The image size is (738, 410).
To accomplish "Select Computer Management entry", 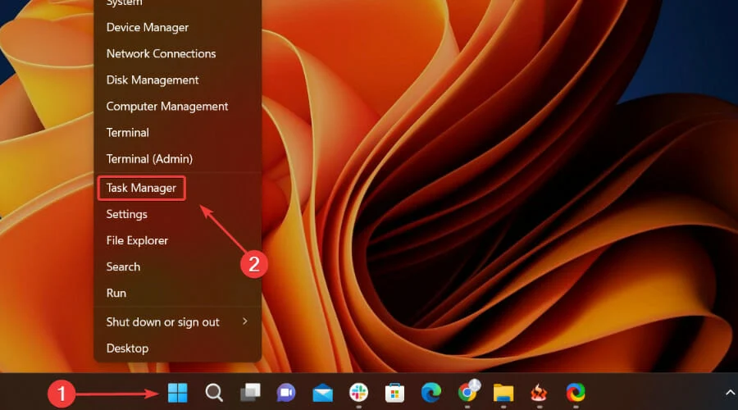I will pyautogui.click(x=167, y=106).
